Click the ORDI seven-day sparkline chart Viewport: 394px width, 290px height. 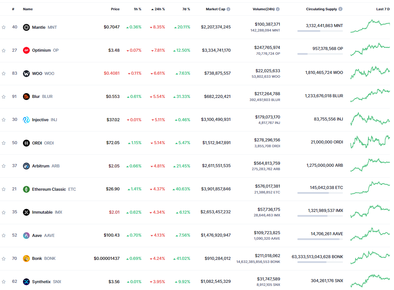tap(370, 142)
